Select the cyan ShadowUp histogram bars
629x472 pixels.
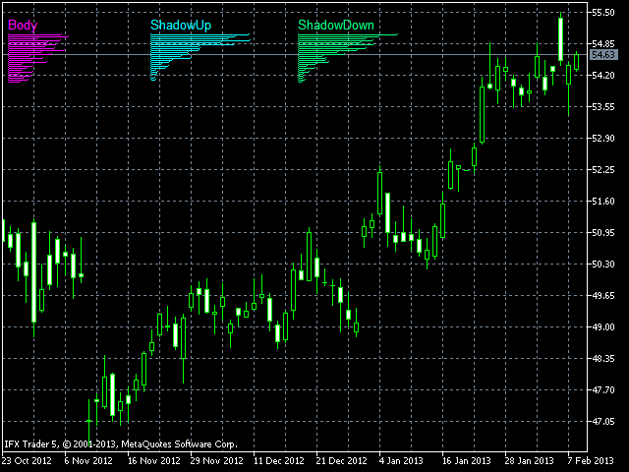tap(200, 57)
